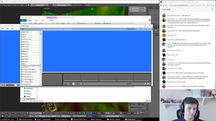Jump to end frame in Blender timeline

click(85, 116)
